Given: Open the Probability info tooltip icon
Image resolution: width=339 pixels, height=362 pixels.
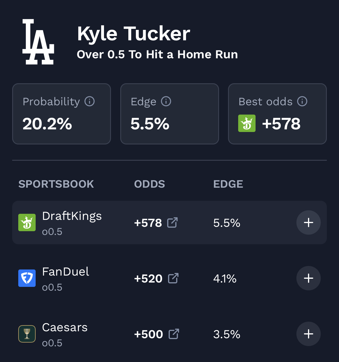Looking at the screenshot, I should tap(90, 102).
